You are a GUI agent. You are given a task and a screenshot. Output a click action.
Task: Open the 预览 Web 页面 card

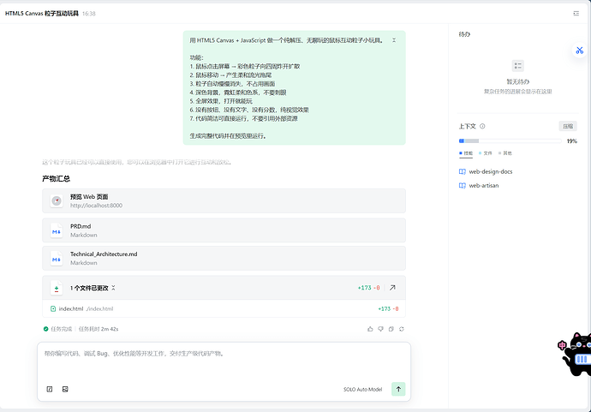(x=224, y=201)
